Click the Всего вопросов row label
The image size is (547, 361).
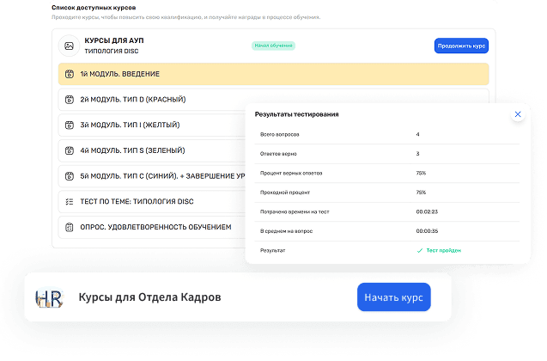279,134
